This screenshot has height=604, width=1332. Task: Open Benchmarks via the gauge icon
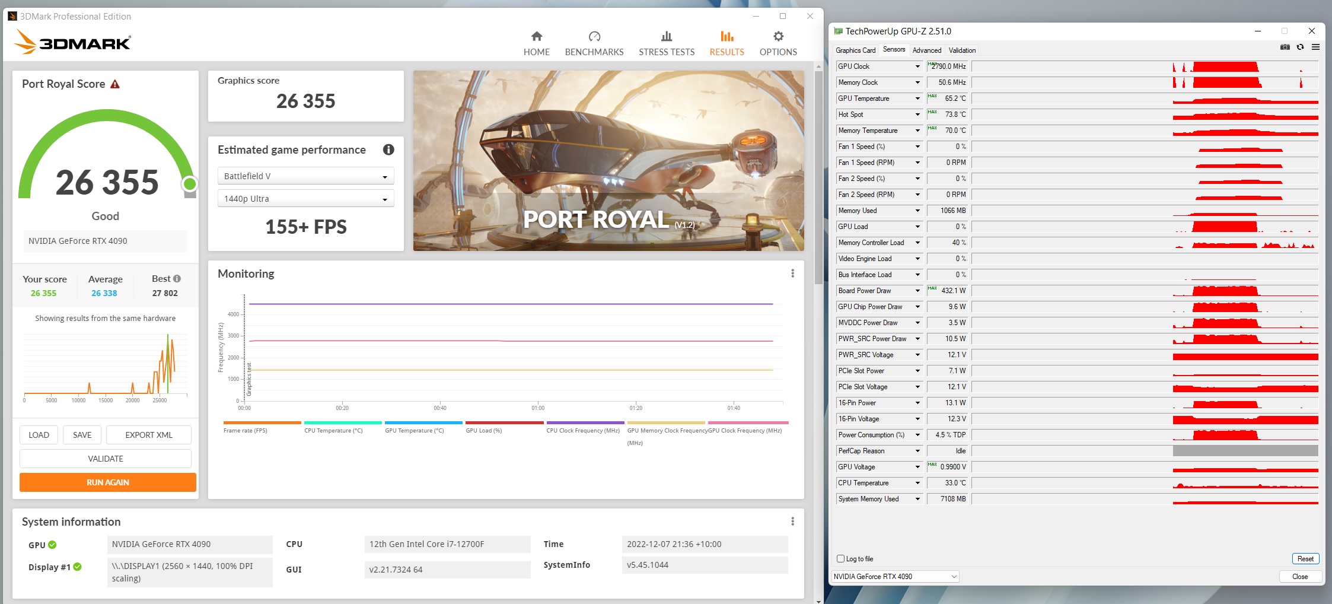pyautogui.click(x=594, y=36)
